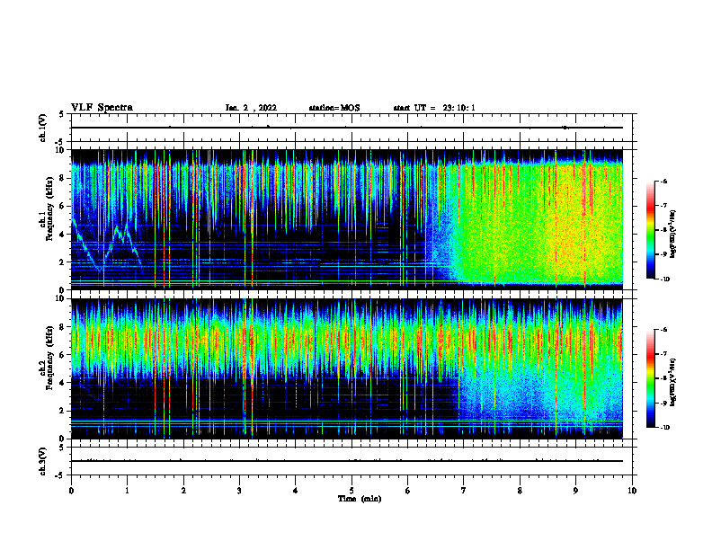Click the "VLF Spectra" plot title
The height and width of the screenshot is (550, 712).
click(102, 108)
